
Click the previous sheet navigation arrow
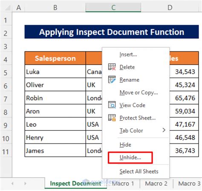coord(12,183)
